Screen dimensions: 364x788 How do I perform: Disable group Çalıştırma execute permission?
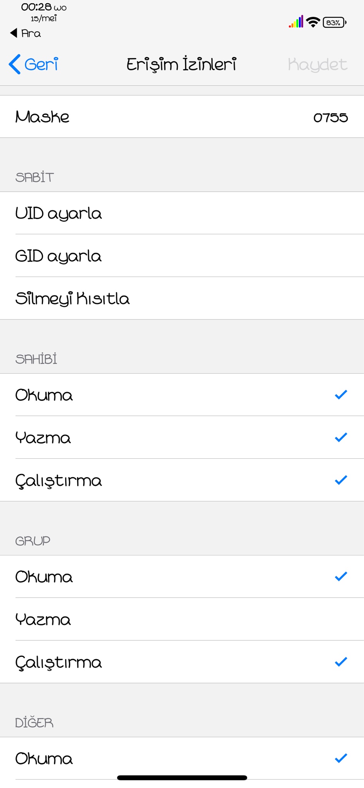[341, 662]
